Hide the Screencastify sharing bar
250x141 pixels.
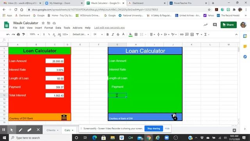167,128
